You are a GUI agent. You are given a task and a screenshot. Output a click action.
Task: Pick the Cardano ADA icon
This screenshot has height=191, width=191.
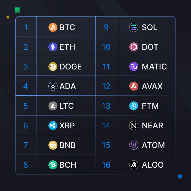(x=53, y=86)
